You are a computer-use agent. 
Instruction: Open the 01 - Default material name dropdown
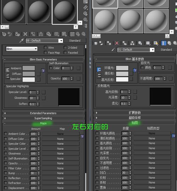[x=152, y=50]
